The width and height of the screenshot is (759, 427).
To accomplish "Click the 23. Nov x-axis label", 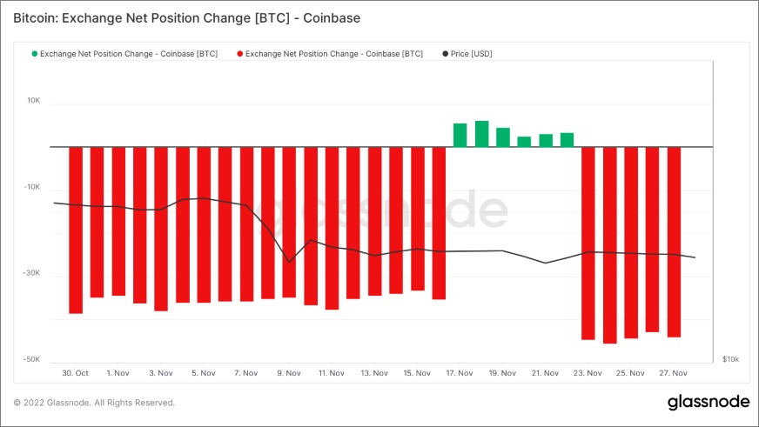I will coord(588,373).
